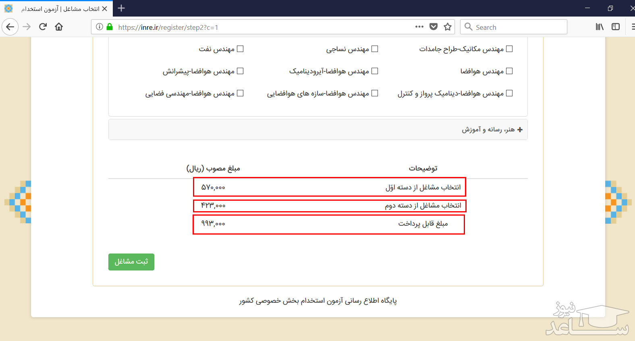This screenshot has width=635, height=341.
Task: Reload the current page
Action: pos(43,27)
